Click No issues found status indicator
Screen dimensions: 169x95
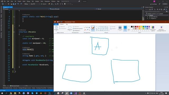pyautogui.click(x=15, y=86)
